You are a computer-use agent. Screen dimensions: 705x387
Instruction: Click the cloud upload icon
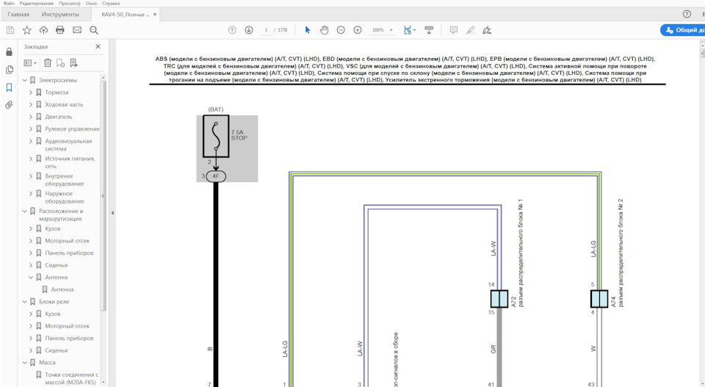pos(43,30)
